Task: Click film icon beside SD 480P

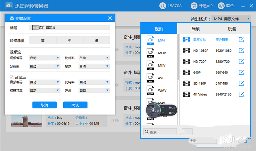Action: (x=187, y=83)
